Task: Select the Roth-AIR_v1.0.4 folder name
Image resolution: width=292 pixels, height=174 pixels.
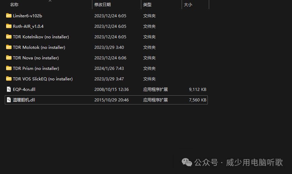Action: click(28, 26)
